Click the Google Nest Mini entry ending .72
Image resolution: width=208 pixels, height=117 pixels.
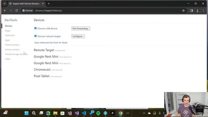pyautogui.click(x=46, y=63)
